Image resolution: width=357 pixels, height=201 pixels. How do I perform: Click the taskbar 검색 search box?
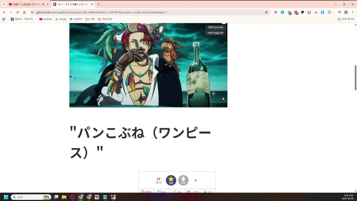click(31, 197)
